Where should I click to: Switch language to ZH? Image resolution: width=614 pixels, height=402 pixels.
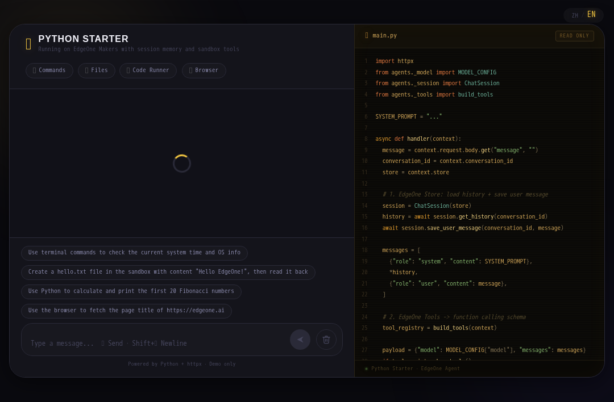click(x=575, y=16)
